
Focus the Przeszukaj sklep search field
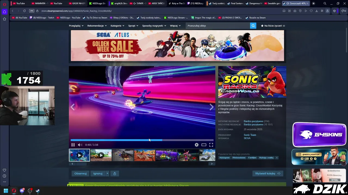point(218,26)
